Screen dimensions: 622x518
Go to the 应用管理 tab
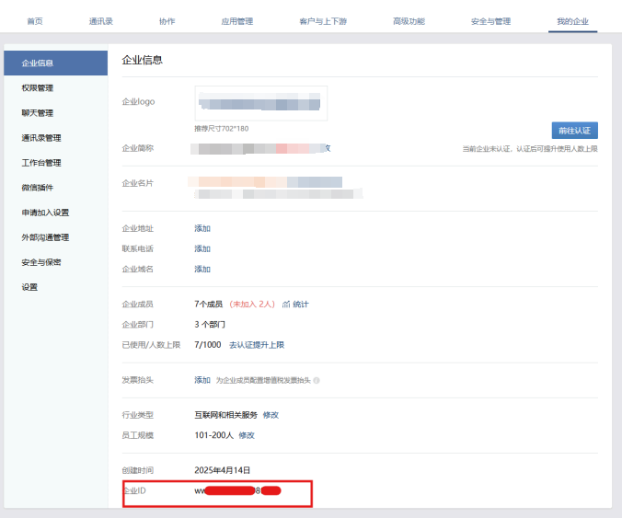point(237,20)
